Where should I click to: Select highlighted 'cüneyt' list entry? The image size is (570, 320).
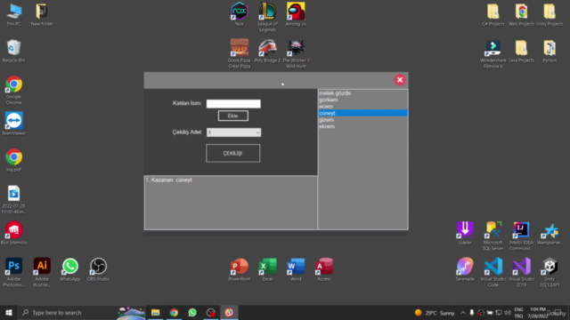tap(362, 113)
